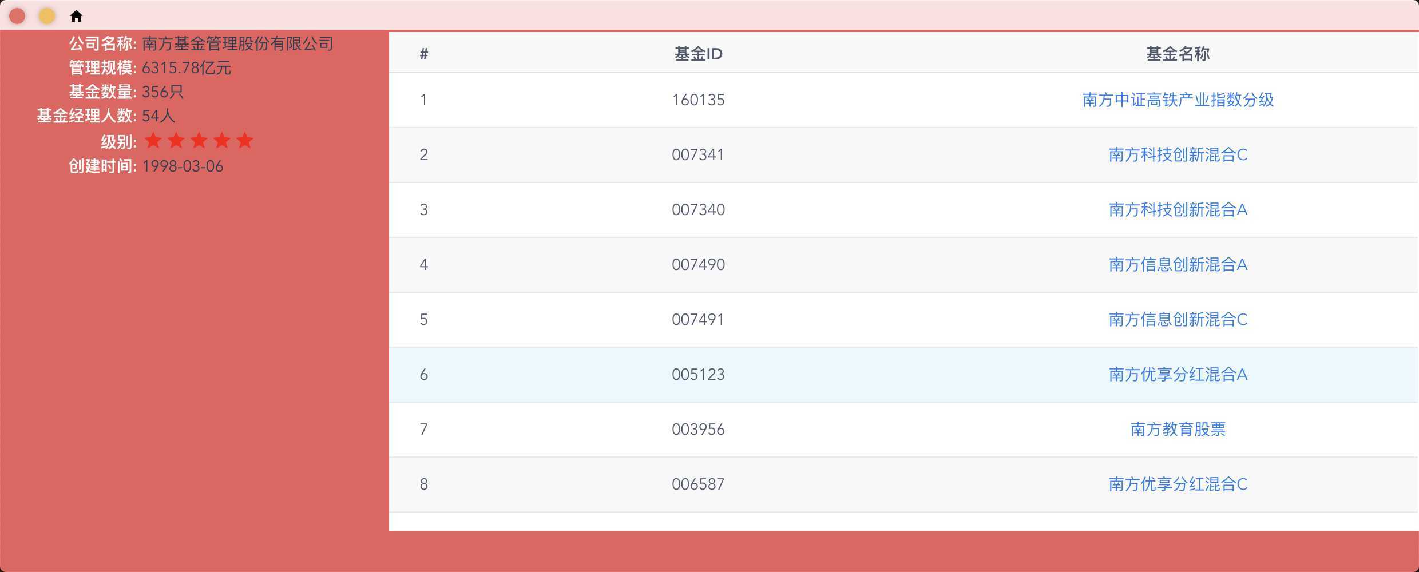Go to the home page icon

(x=76, y=16)
